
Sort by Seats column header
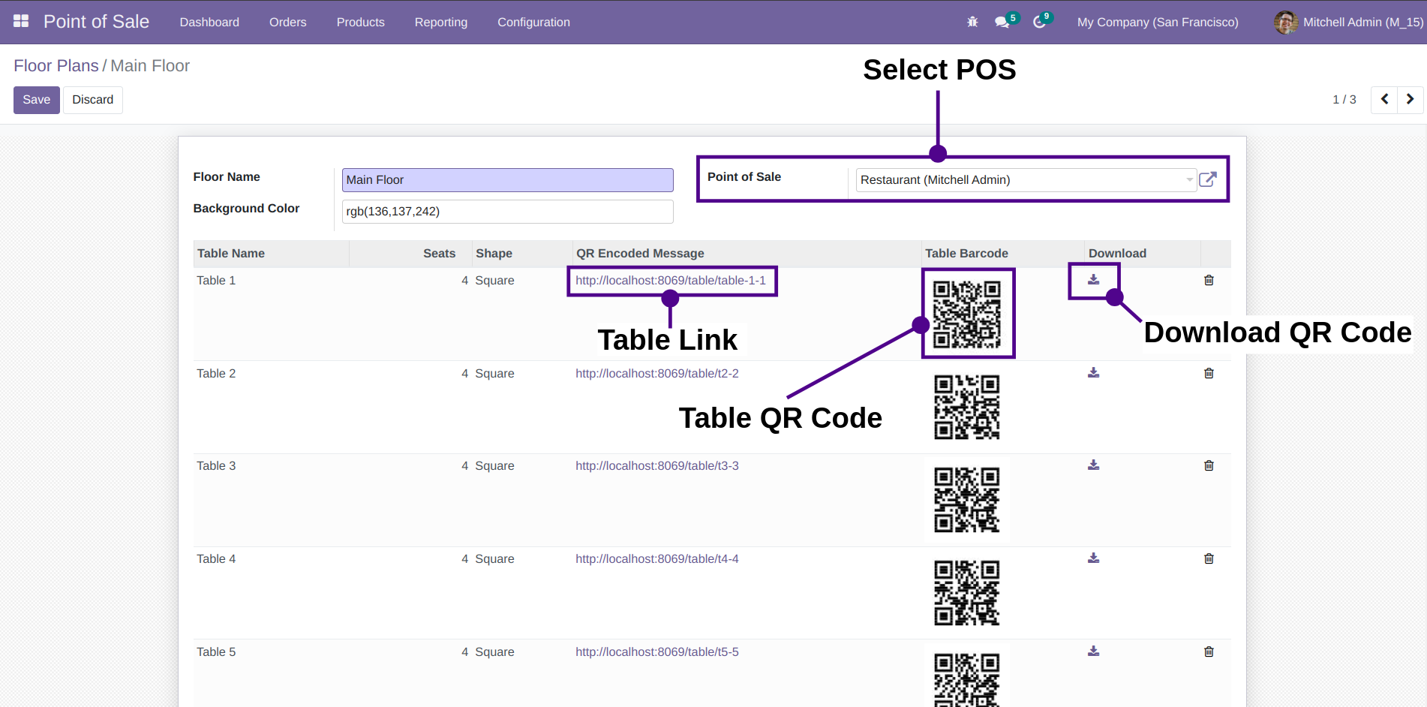click(x=410, y=254)
